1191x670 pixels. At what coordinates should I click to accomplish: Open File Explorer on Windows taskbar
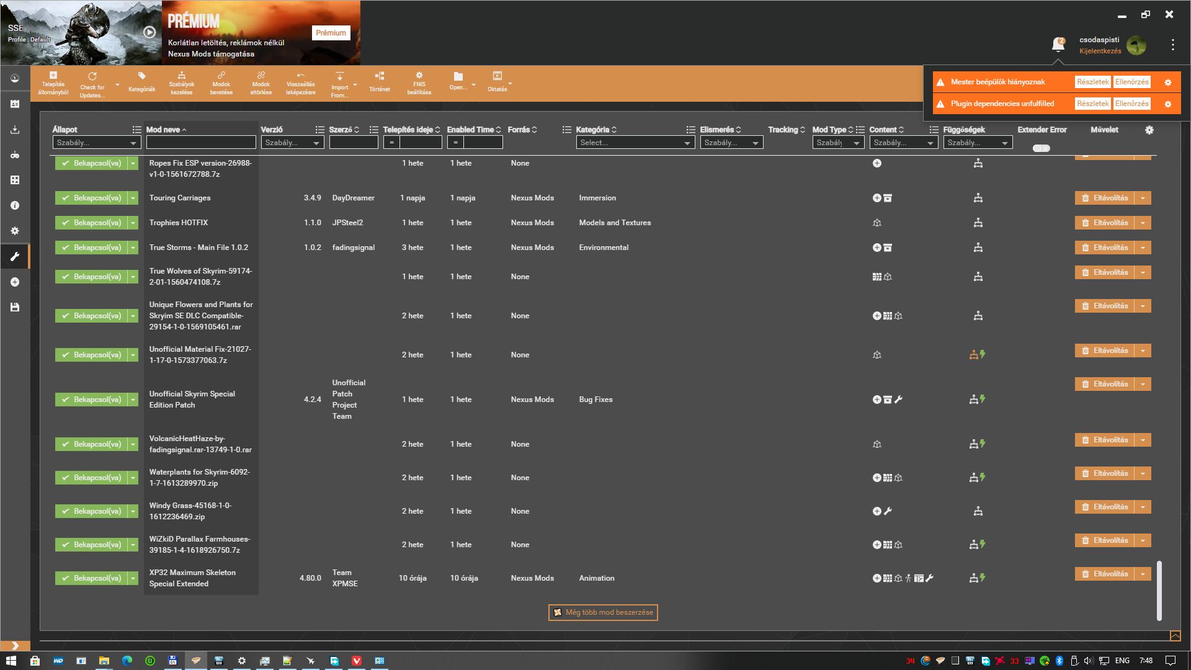(104, 661)
